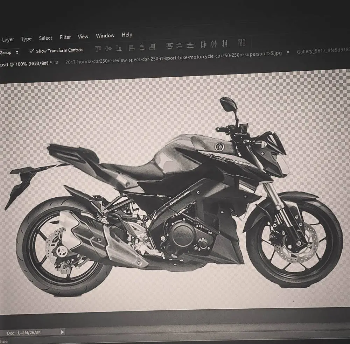The image size is (350, 344).
Task: Click the Distribute top edges icon
Action: click(169, 46)
